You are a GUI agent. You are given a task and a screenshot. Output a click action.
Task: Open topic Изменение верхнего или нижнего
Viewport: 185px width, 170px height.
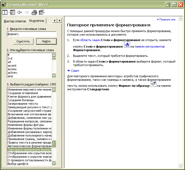tap(29, 89)
